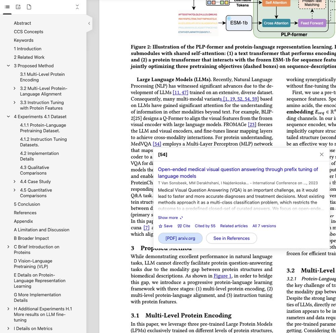Expand I Details on Metrics

[8, 329]
